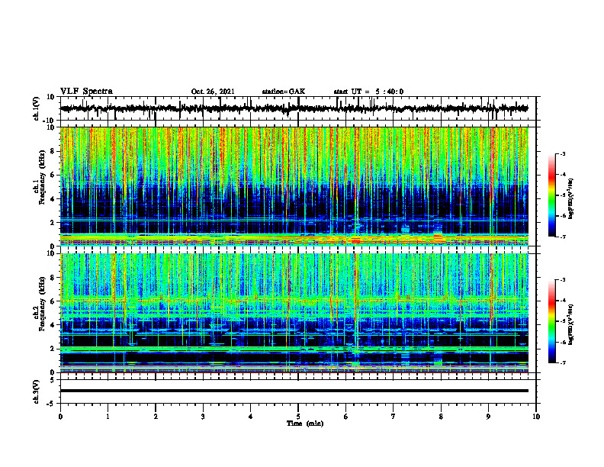This screenshot has width=604, height=467.
Task: Click the 'ch.3(V)' axis label
Action: [37, 392]
